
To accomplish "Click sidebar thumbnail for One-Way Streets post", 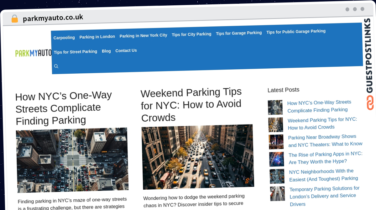I will (275, 108).
